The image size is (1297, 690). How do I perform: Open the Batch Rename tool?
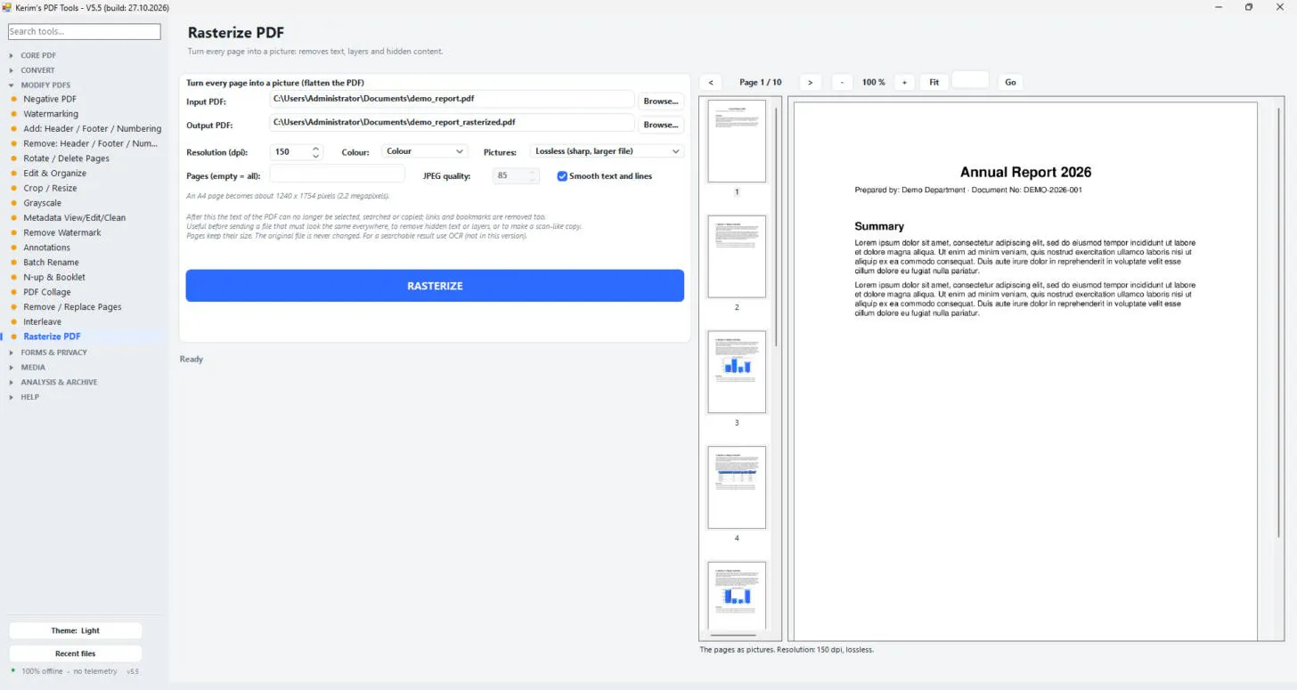click(x=52, y=263)
